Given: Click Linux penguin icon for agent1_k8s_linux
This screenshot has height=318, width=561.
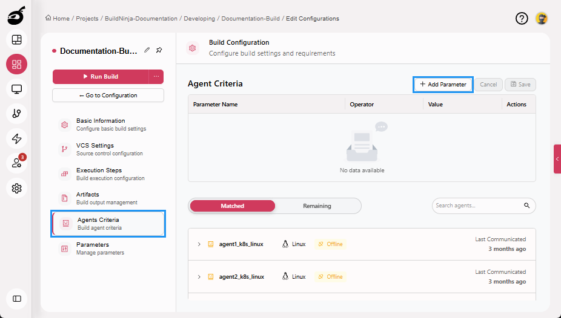Looking at the screenshot, I should pyautogui.click(x=285, y=244).
